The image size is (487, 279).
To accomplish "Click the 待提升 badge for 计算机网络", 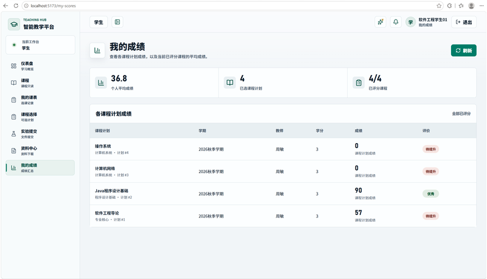I will [x=430, y=172].
